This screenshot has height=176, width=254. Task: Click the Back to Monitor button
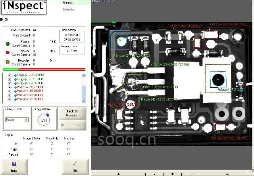click(71, 113)
